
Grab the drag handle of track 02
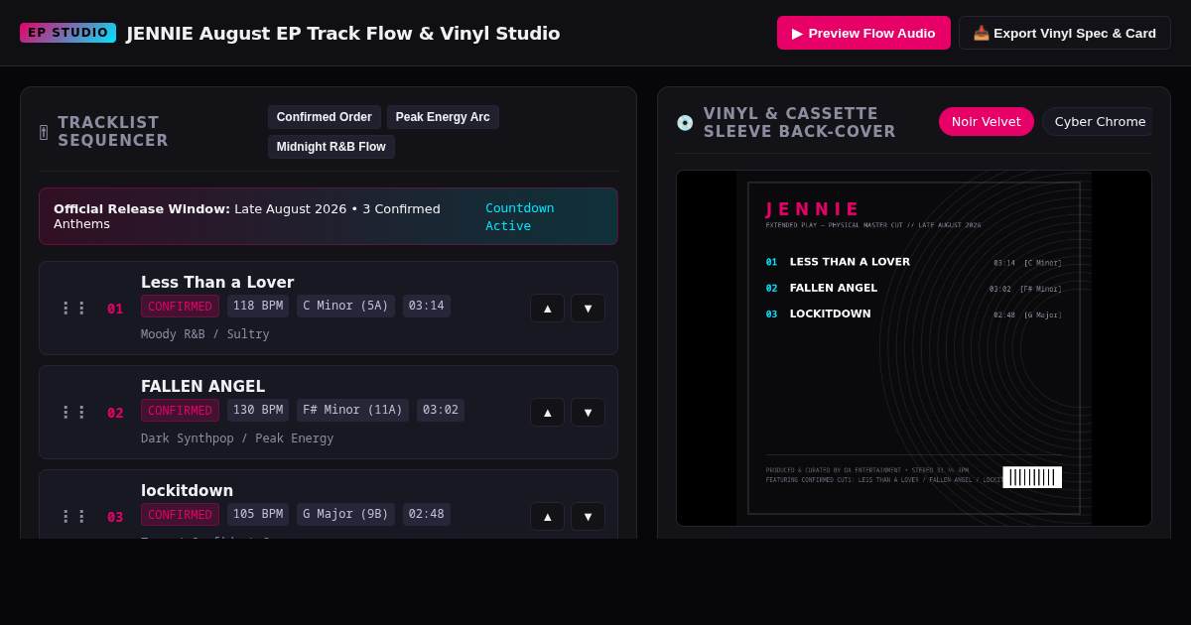click(x=73, y=413)
